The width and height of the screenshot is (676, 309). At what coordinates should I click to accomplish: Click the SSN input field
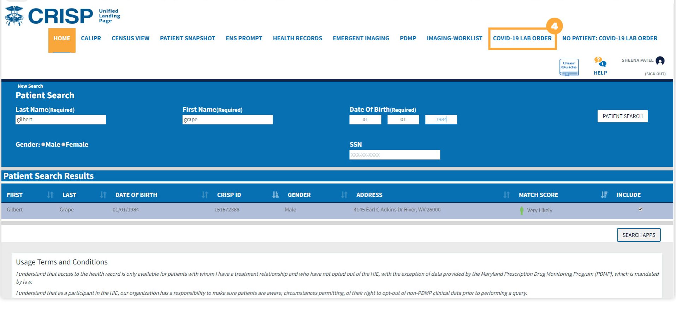[x=395, y=155]
